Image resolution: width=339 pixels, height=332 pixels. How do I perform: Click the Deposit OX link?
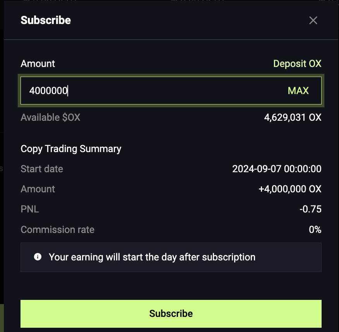297,63
